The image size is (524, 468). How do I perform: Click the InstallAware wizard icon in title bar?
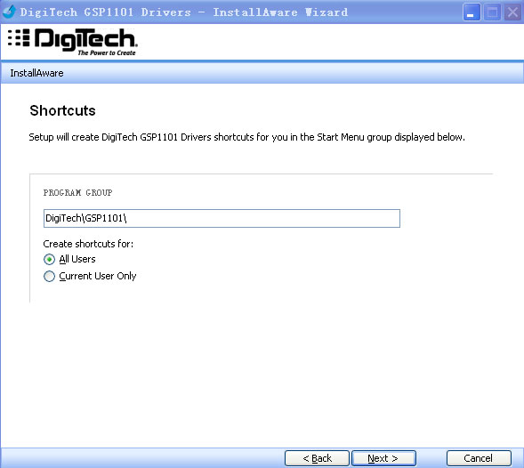(x=9, y=12)
